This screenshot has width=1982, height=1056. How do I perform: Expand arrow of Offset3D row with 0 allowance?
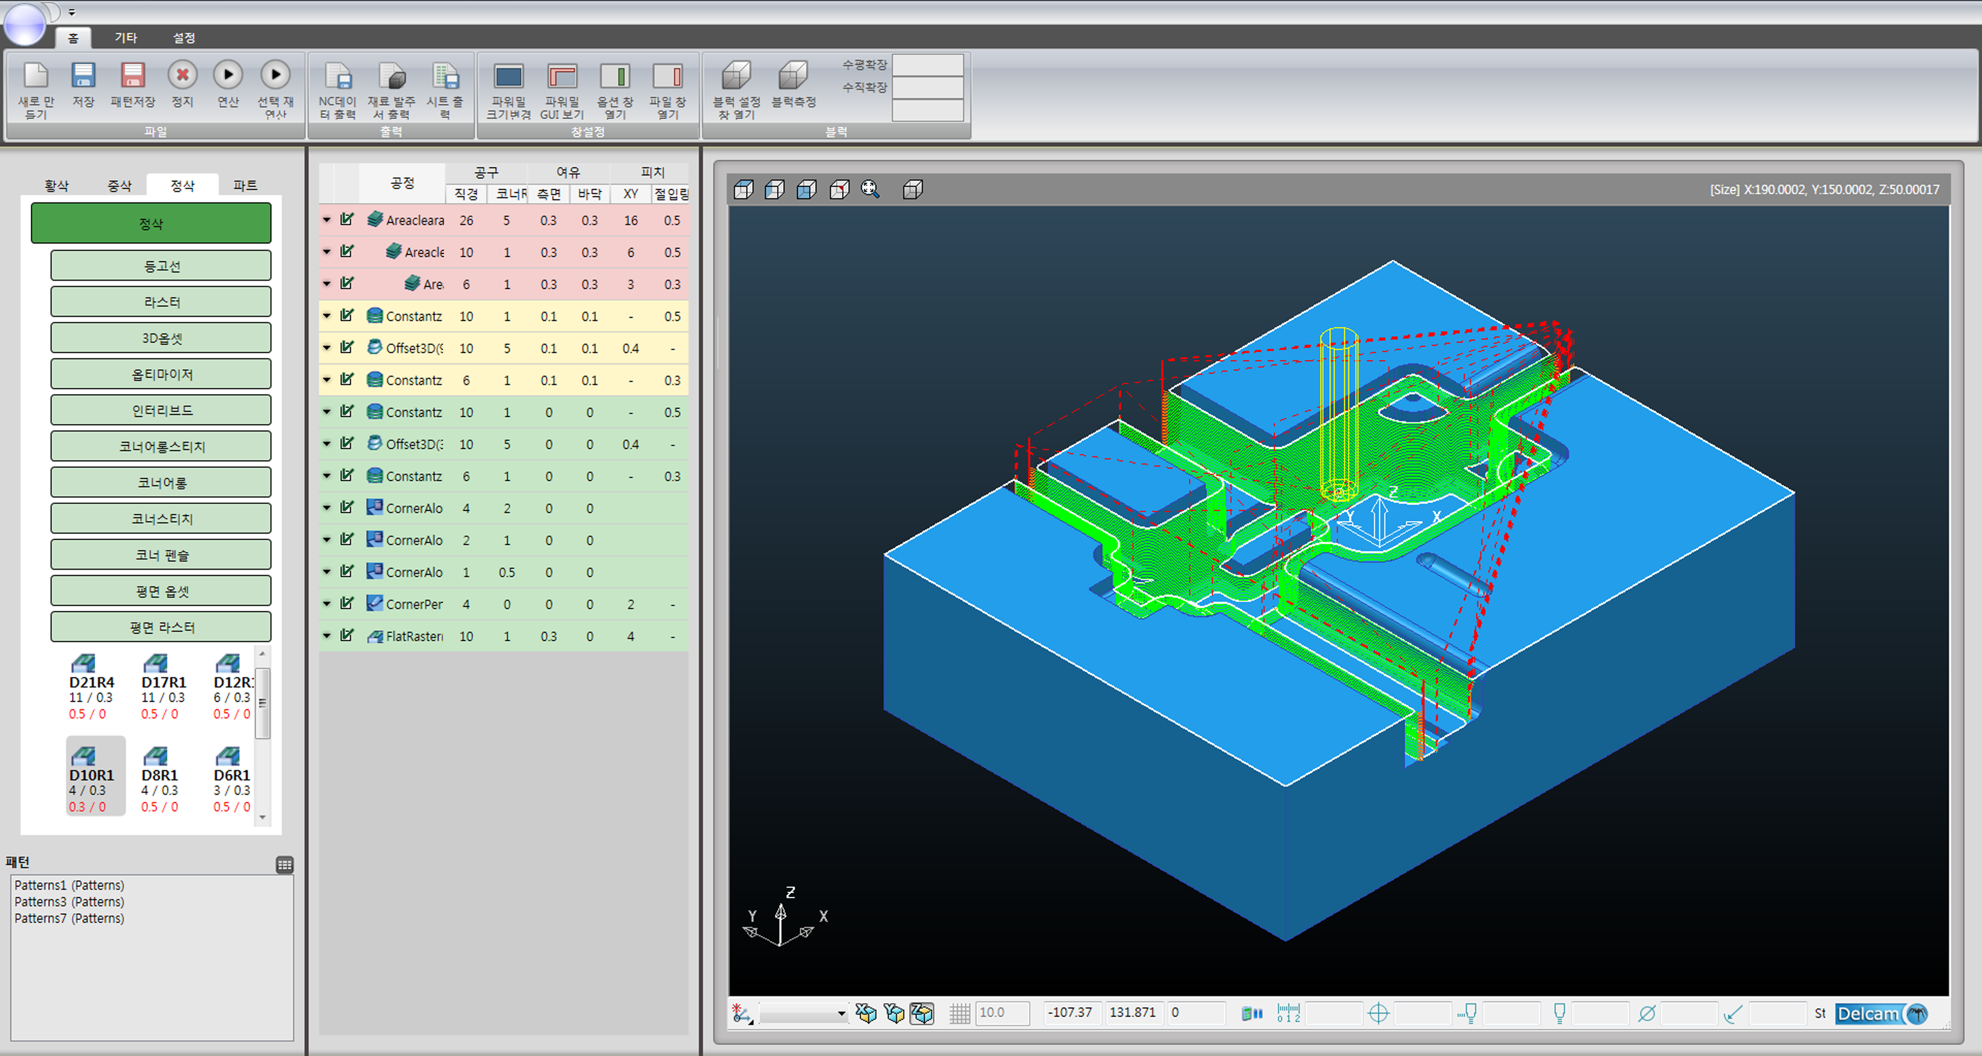[326, 444]
